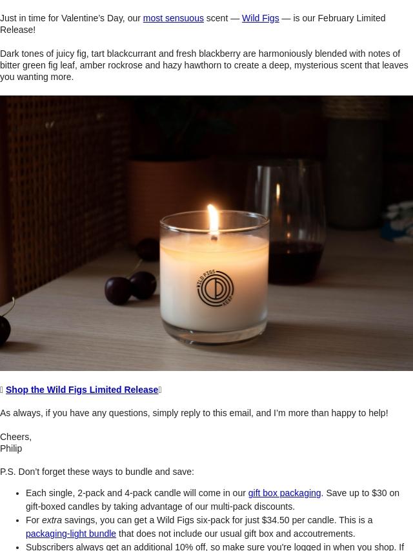Click the white candle jar image

pos(214,277)
